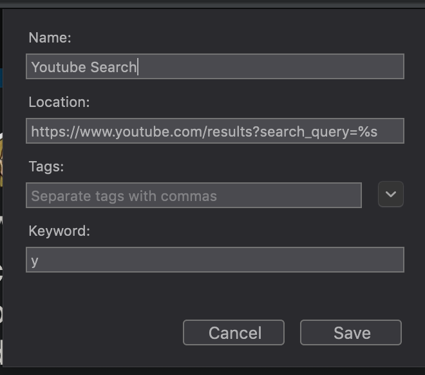The image size is (425, 375).
Task: Click the Location URL input field
Action: (x=215, y=131)
